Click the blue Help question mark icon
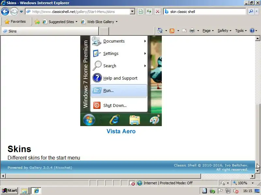261x195 pixels. coord(252,31)
